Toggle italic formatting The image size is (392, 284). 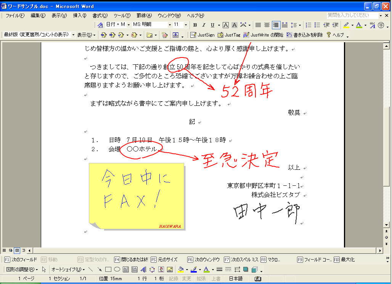[x=204, y=25]
